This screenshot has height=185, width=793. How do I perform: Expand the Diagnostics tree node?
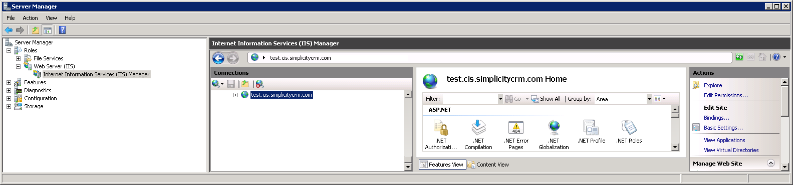pyautogui.click(x=9, y=90)
